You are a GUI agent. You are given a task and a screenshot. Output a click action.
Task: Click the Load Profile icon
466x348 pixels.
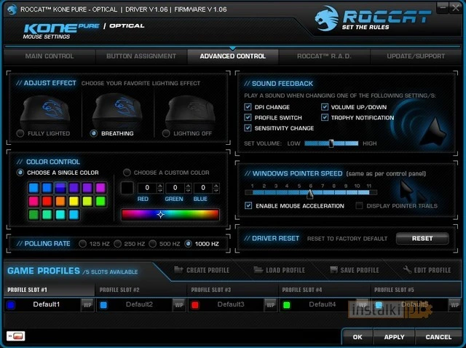pyautogui.click(x=258, y=270)
